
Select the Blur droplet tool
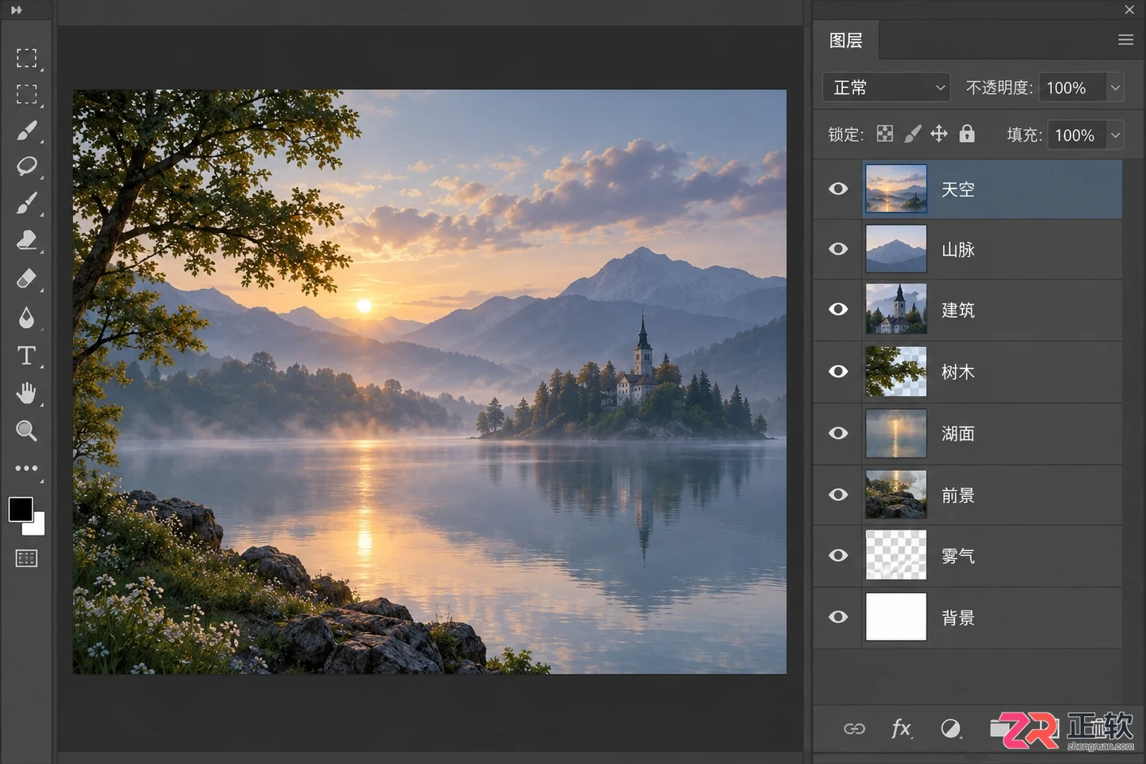[26, 318]
